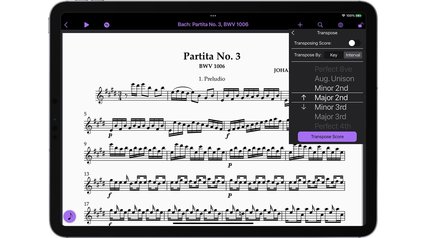The height and width of the screenshot is (238, 426).
Task: Tap the unlock padlock icon
Action: (x=361, y=25)
